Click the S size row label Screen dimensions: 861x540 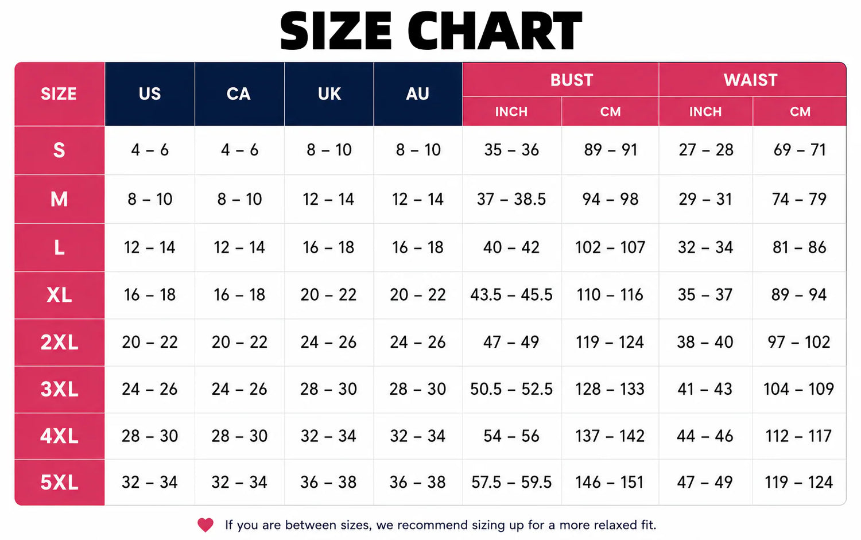tap(60, 150)
